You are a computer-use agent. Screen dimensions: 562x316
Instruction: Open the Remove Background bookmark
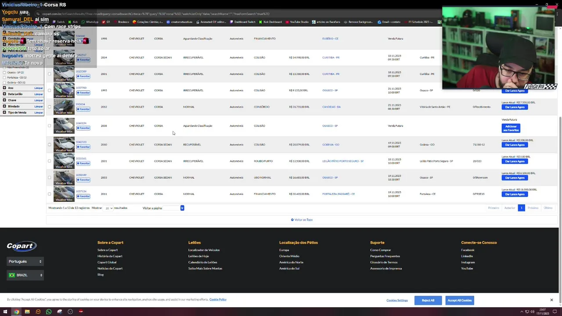tap(359, 22)
